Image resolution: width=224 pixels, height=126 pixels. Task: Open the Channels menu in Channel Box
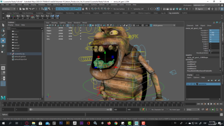(190, 26)
